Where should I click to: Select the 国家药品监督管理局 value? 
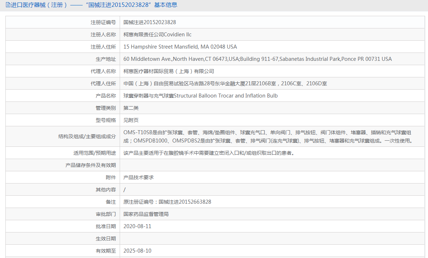146,214
